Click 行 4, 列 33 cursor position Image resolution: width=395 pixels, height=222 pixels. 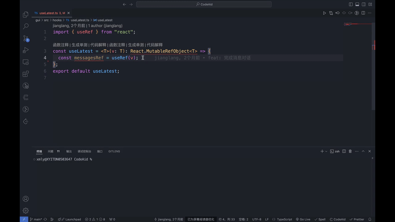pyautogui.click(x=227, y=219)
